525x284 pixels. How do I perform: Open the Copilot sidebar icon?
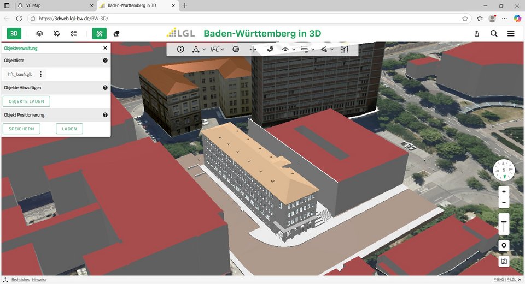[x=517, y=19]
